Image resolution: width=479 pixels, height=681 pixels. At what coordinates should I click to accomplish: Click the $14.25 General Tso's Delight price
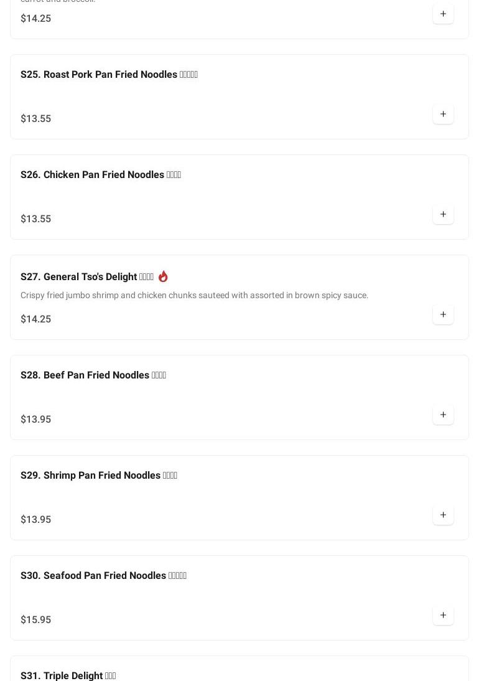coord(35,319)
